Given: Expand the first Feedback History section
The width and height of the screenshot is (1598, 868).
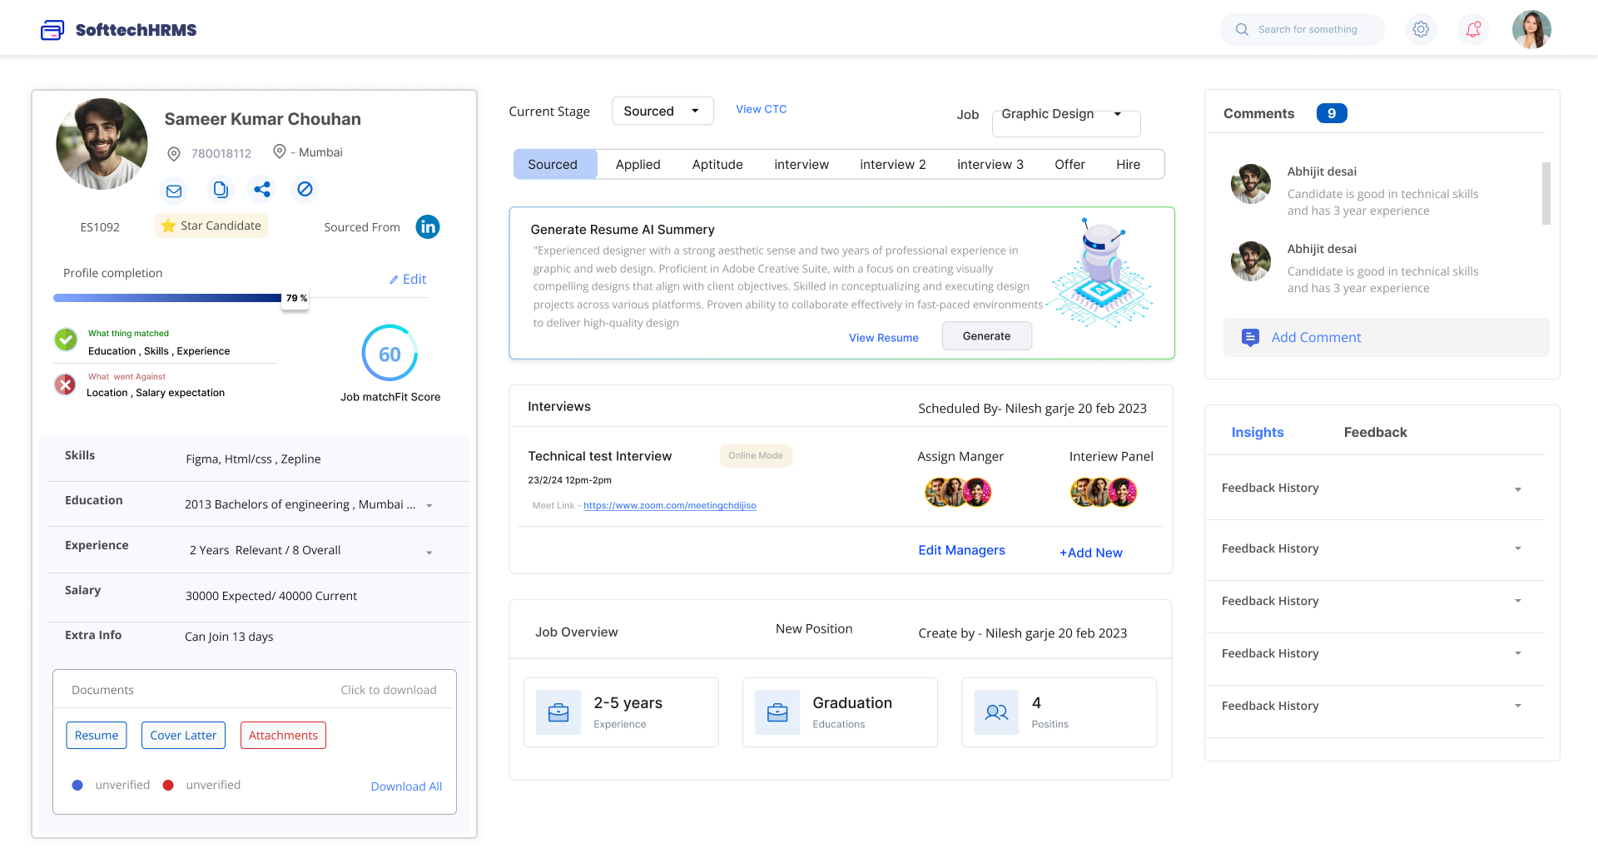Looking at the screenshot, I should 1518,489.
